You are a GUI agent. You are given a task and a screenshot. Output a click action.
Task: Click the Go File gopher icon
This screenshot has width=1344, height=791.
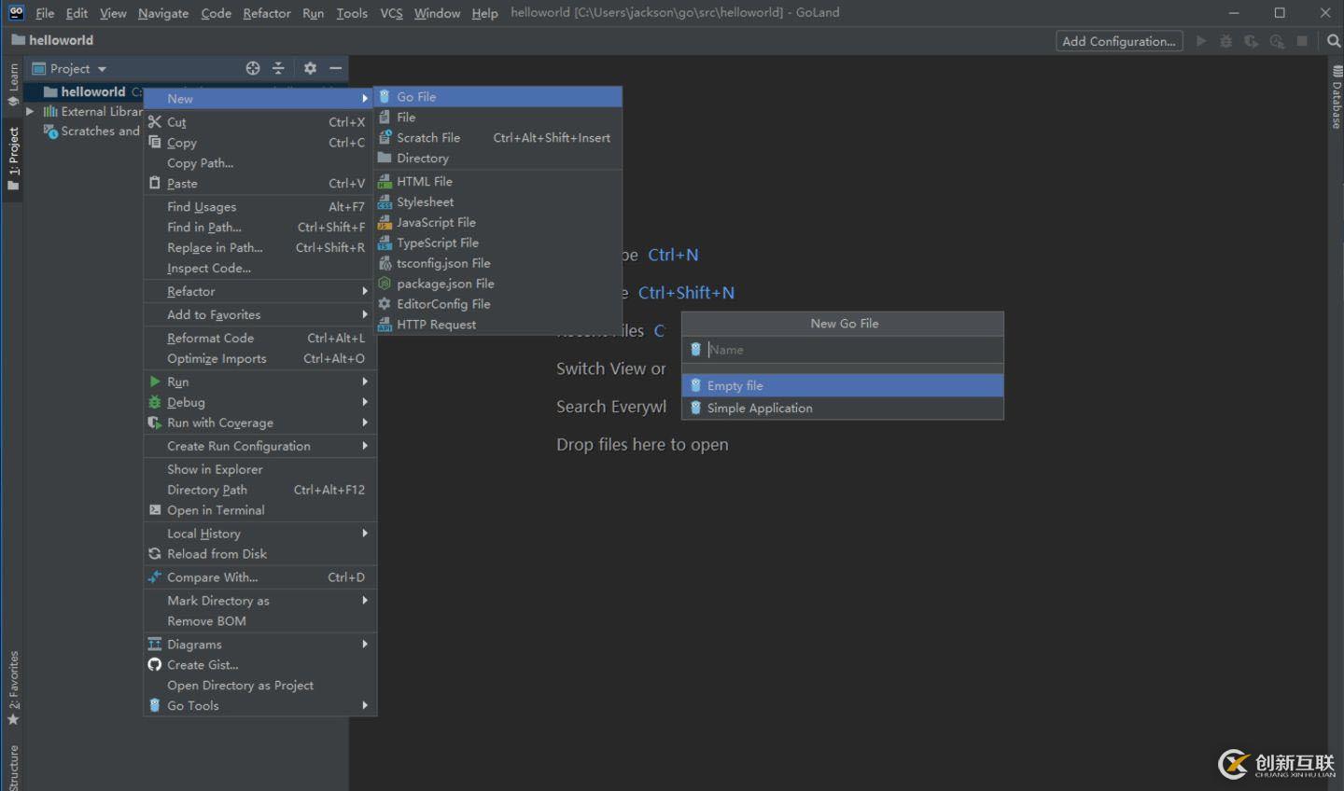pyautogui.click(x=385, y=97)
